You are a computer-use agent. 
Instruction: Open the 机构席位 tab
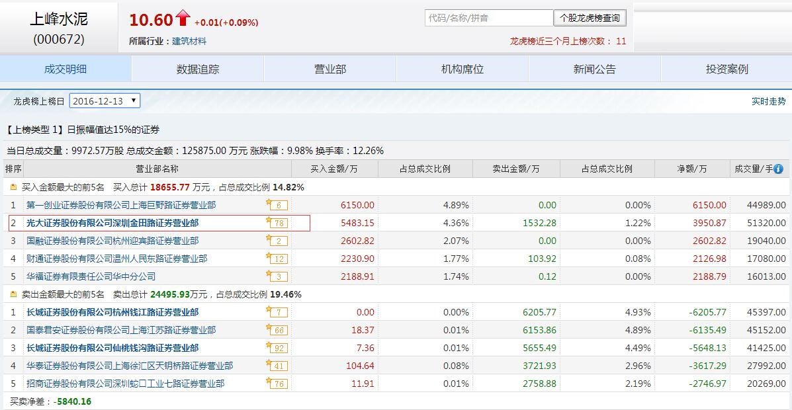tap(461, 69)
